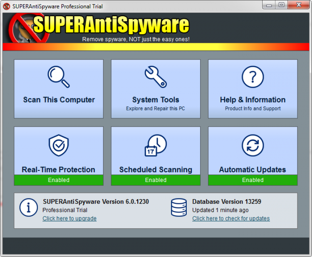Click the blue info circle icon

(28, 207)
